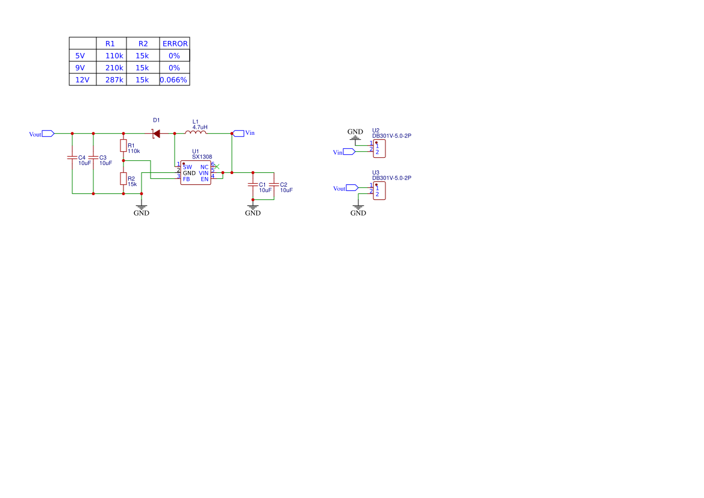Click the C4 10uF capacitor symbol

click(x=72, y=158)
